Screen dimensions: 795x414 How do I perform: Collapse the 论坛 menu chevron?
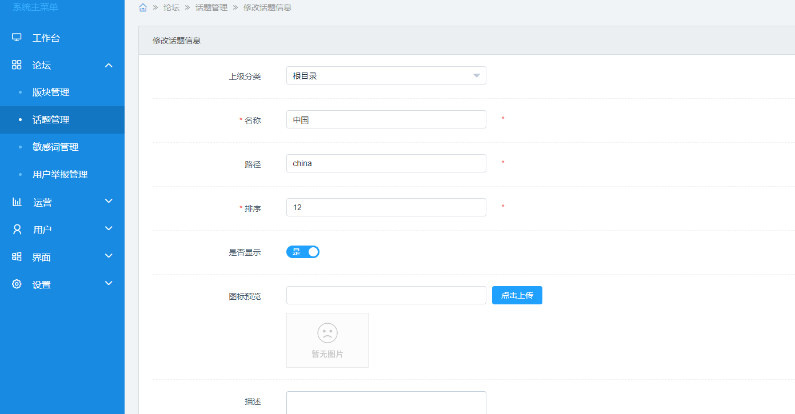[109, 65]
